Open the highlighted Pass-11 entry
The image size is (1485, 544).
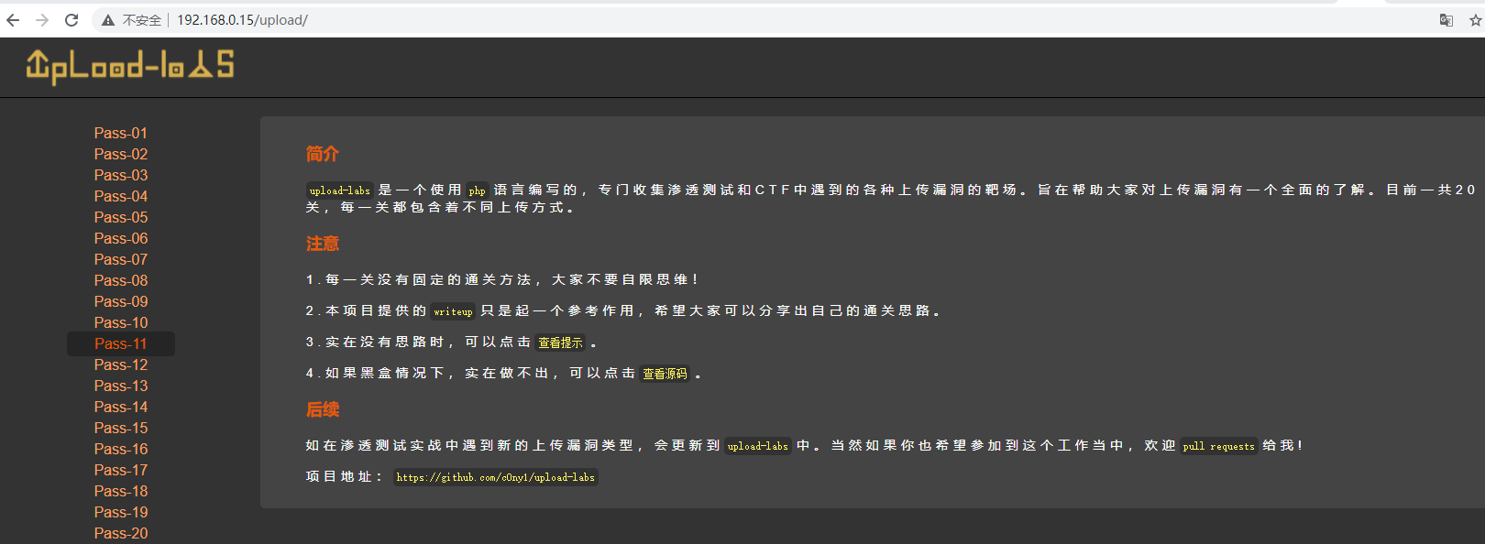pyautogui.click(x=120, y=343)
